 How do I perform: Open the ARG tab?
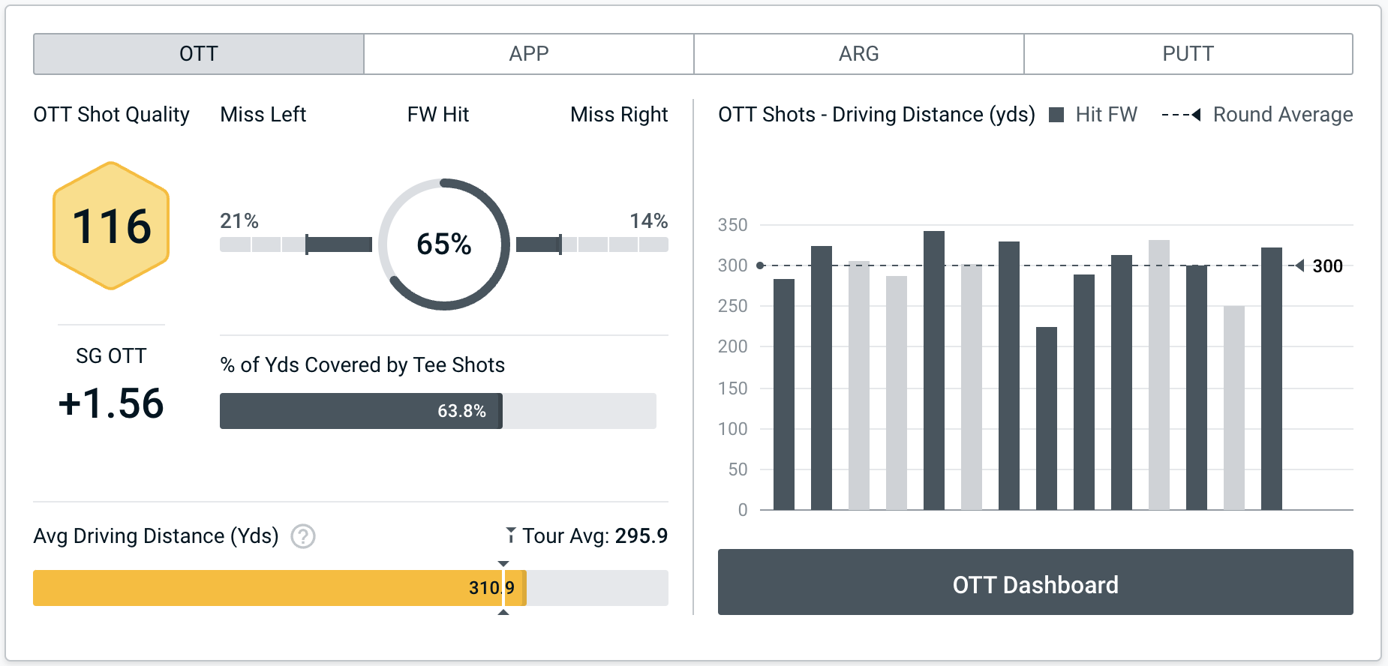pyautogui.click(x=858, y=54)
